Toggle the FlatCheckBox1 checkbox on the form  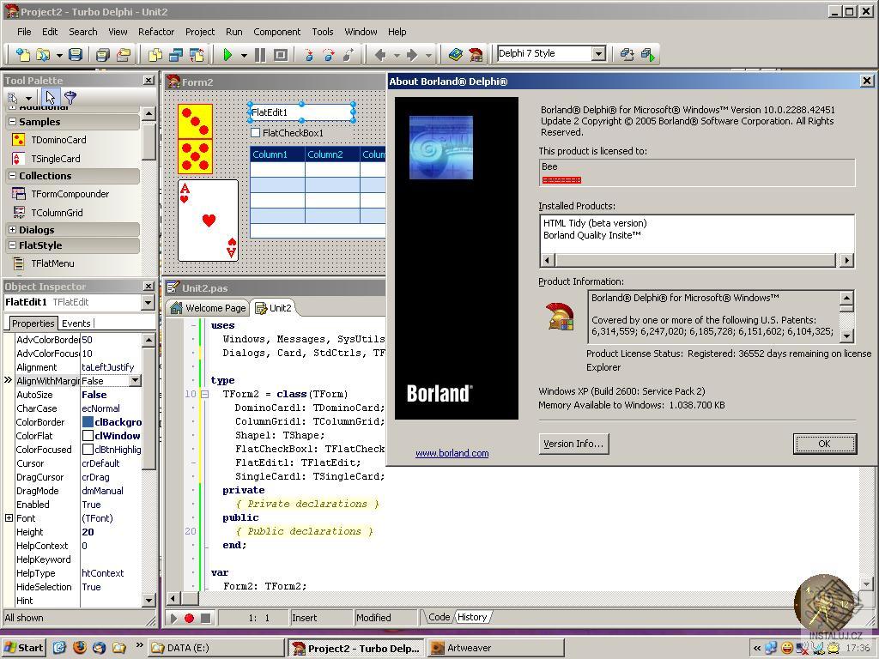pos(256,133)
